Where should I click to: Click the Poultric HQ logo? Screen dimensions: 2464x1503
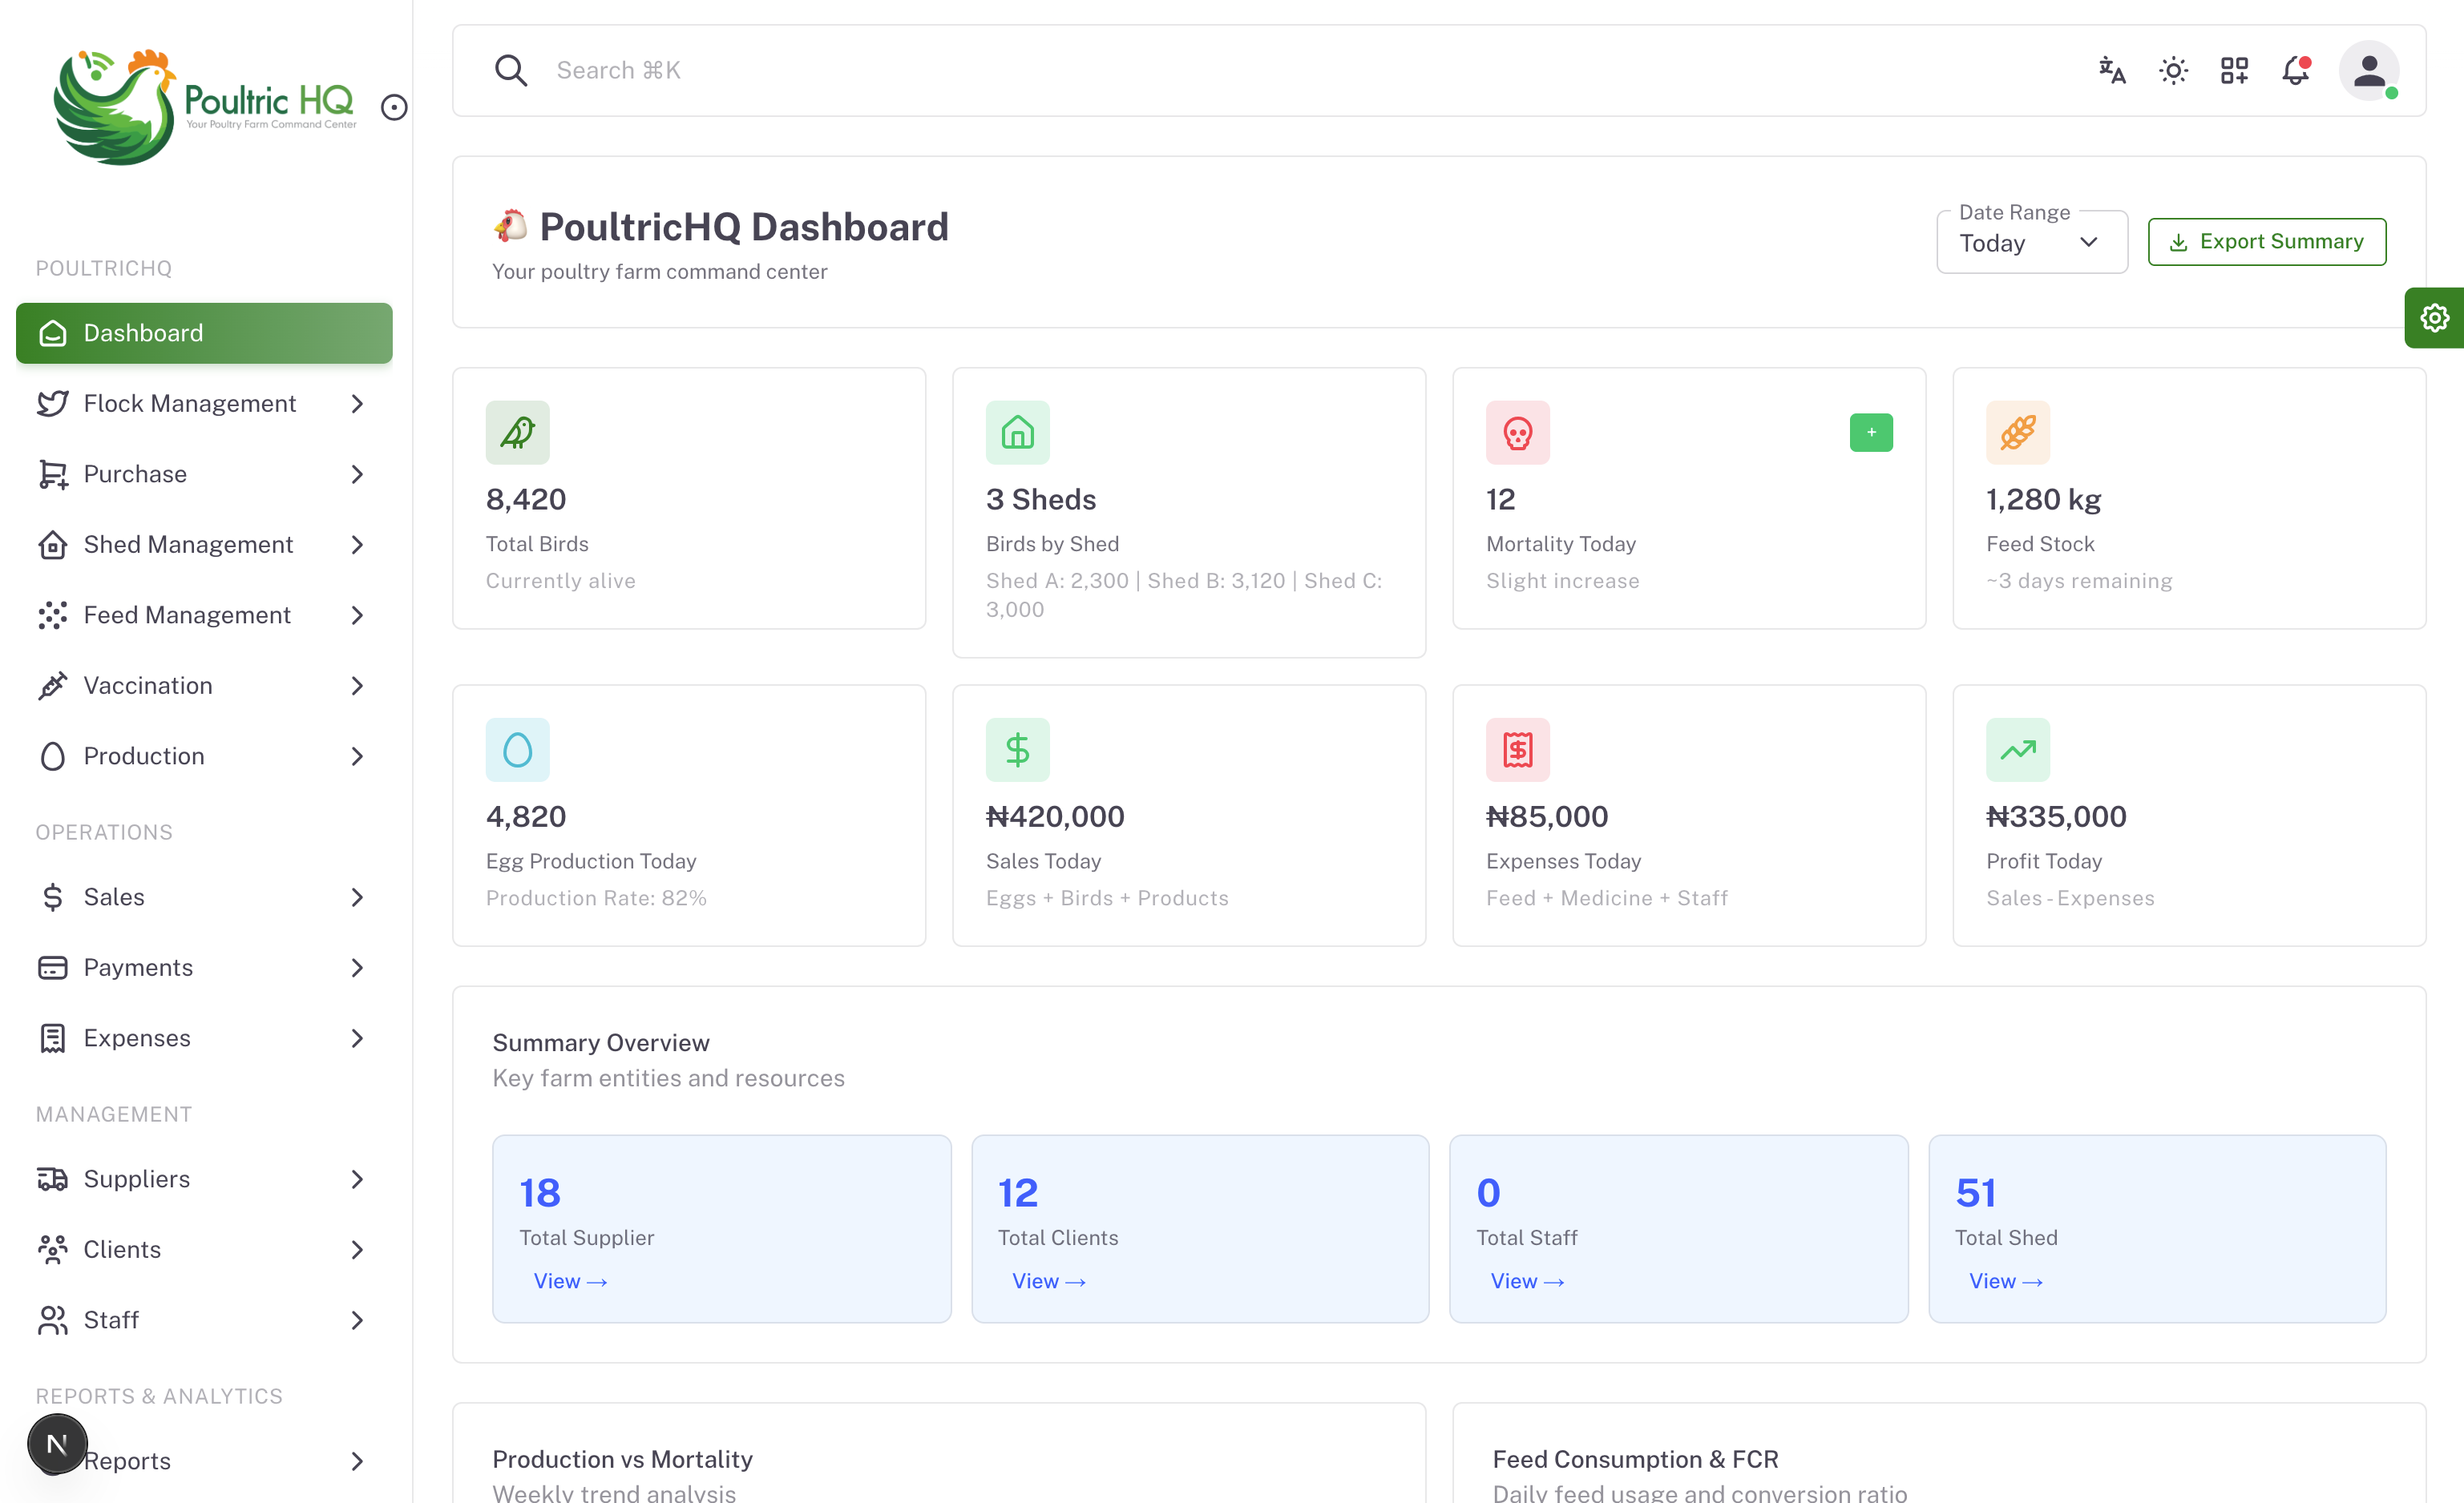point(205,107)
